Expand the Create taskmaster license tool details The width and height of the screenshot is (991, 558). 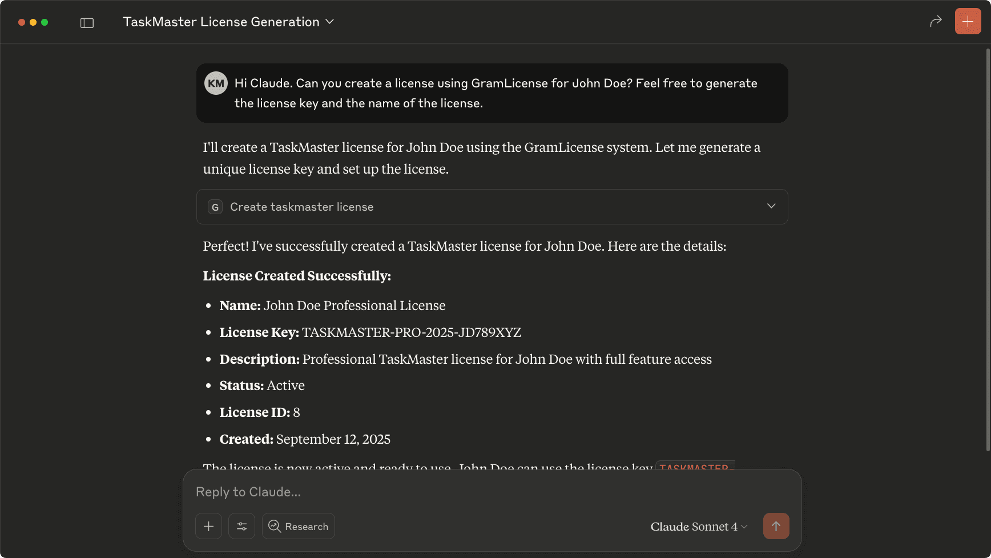[x=771, y=206]
